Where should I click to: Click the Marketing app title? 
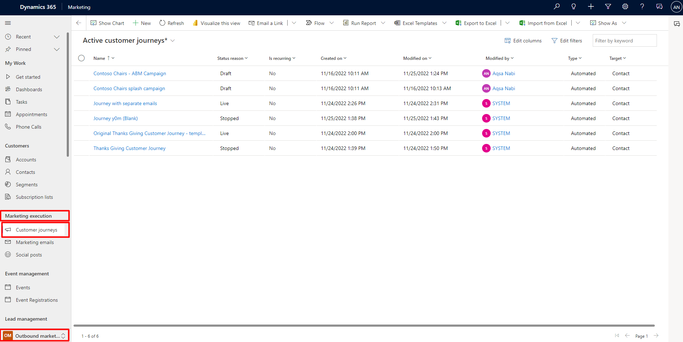(x=79, y=7)
